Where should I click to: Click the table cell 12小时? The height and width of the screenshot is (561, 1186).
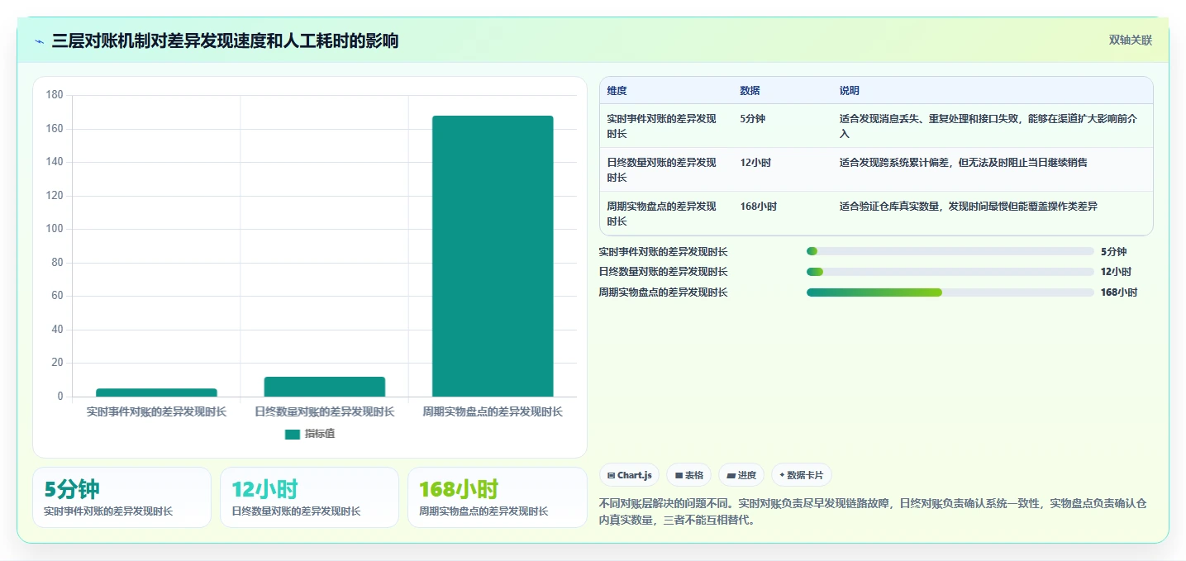(755, 163)
